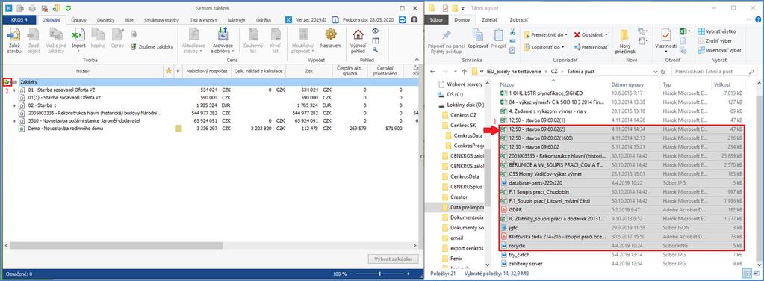Click the Archivace a obnova icon
This screenshot has height=281, width=764.
point(223,34)
